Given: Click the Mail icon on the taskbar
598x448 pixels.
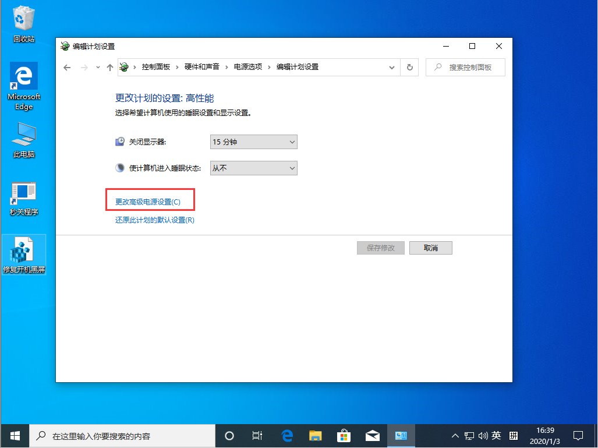Looking at the screenshot, I should [373, 436].
